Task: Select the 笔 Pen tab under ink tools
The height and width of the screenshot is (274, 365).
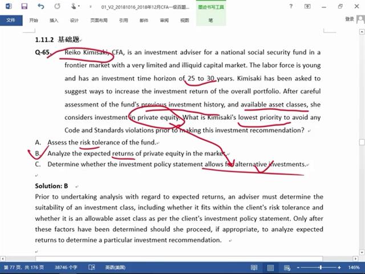Action: point(210,21)
